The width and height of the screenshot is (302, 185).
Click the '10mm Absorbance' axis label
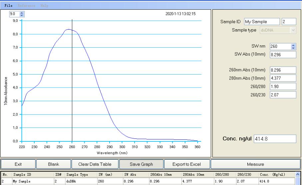(6, 91)
